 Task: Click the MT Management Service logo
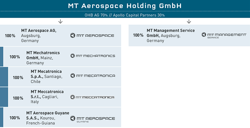coord(224,35)
